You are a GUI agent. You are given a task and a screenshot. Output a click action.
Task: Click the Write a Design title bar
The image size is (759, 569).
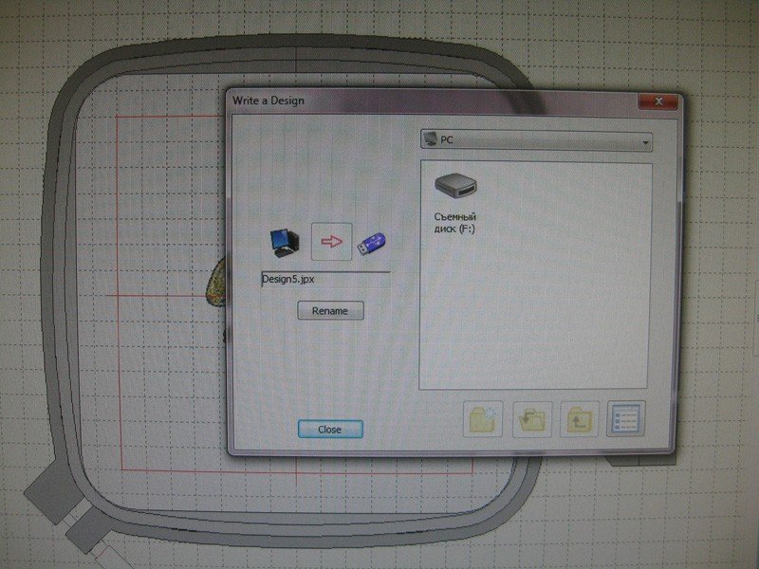[x=431, y=101]
